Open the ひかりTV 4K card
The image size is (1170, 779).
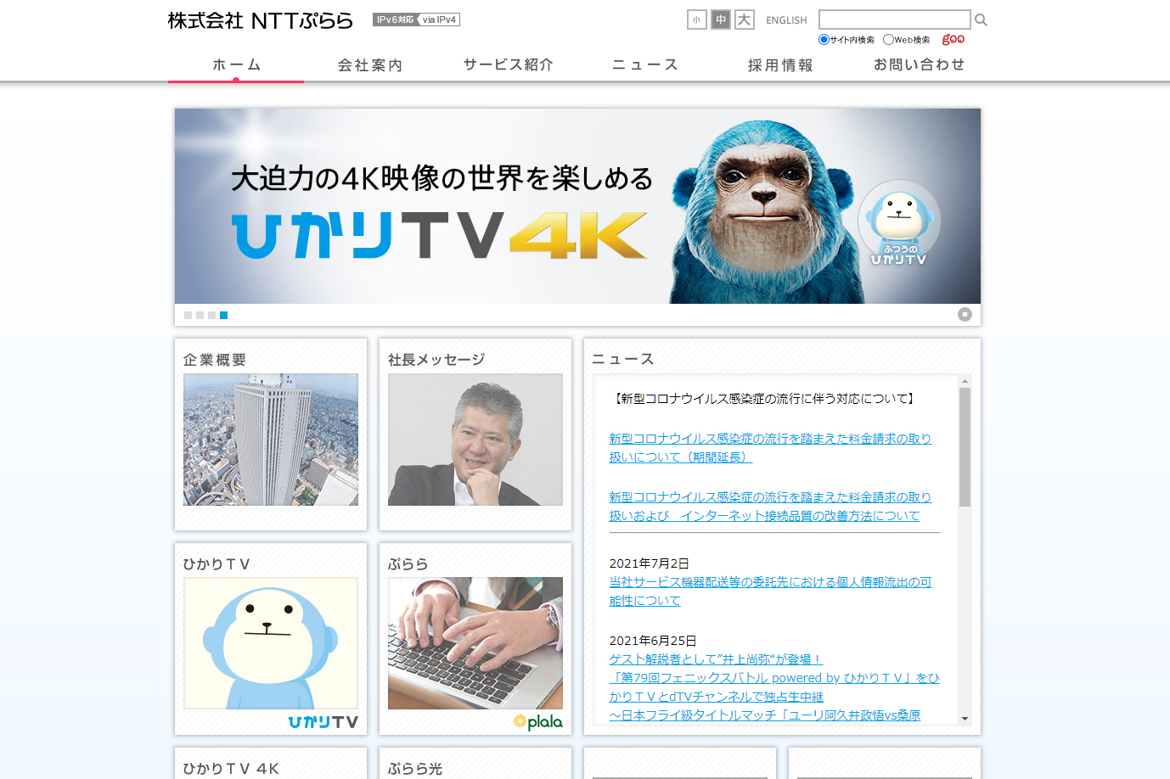[x=271, y=763]
